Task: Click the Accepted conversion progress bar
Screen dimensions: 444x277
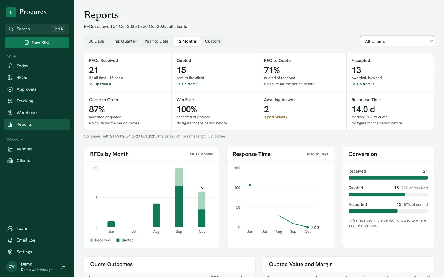Action: click(x=388, y=211)
